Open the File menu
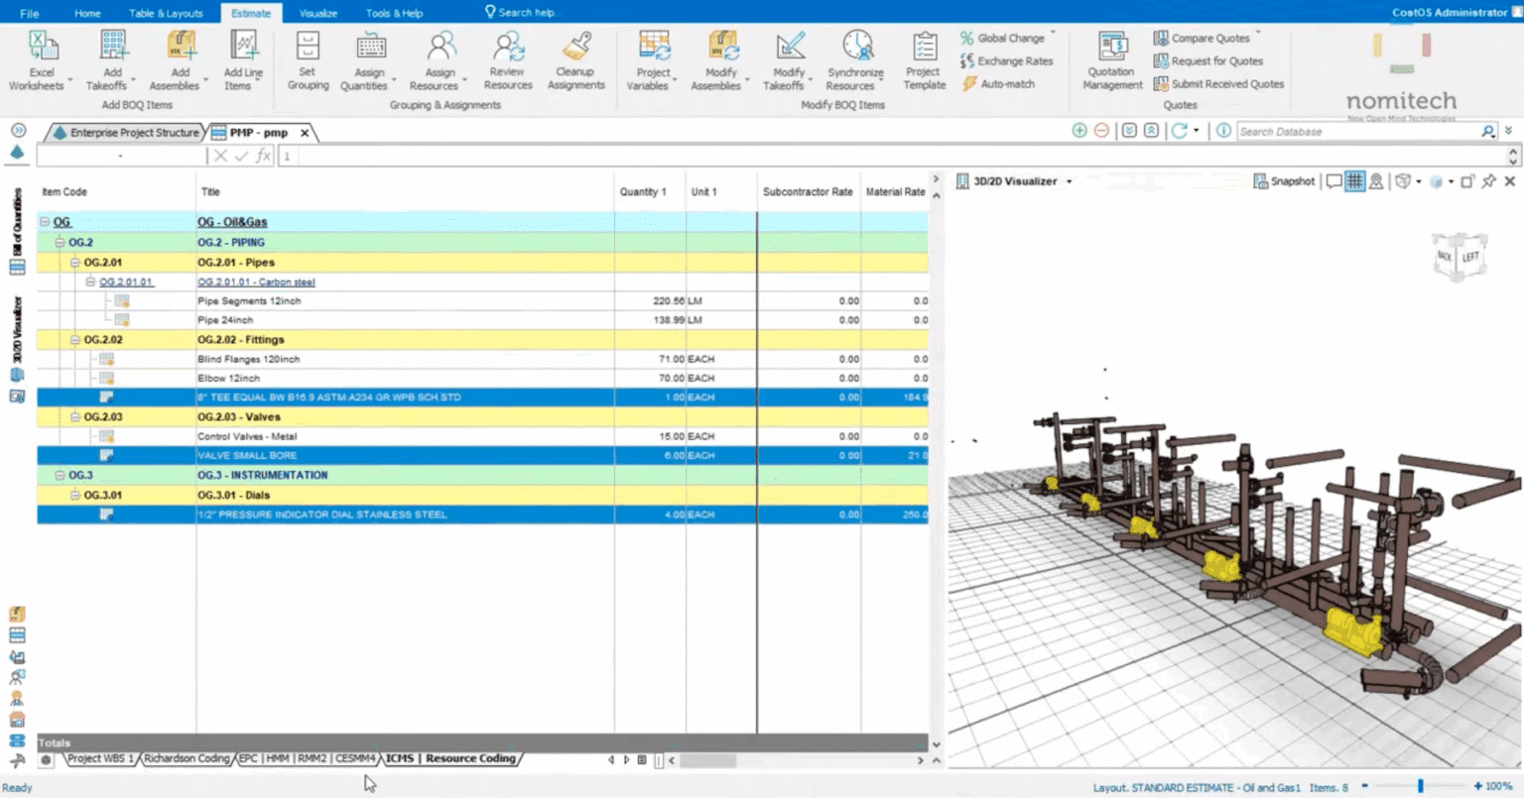Screen dimensions: 1524x798 click(x=30, y=13)
